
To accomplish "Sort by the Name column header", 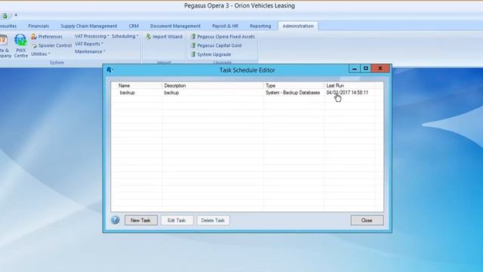I will (x=137, y=85).
